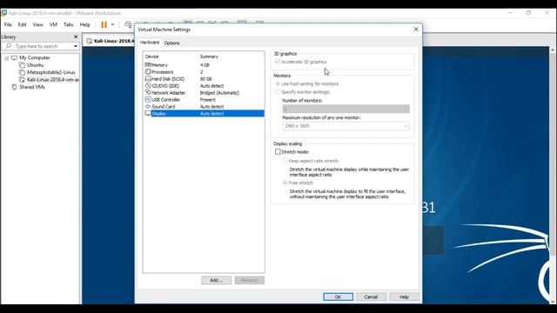
Task: Click the Cancel button
Action: point(371,296)
